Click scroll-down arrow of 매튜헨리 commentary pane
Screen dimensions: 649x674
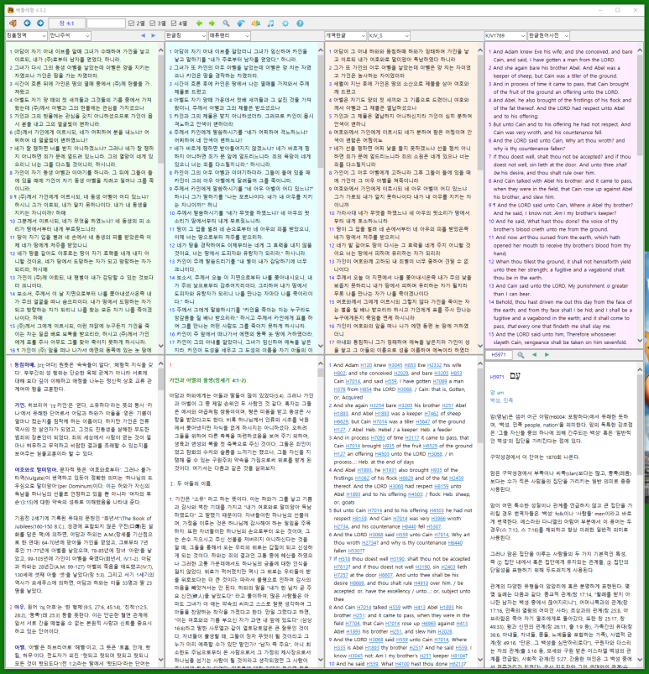[x=321, y=660]
